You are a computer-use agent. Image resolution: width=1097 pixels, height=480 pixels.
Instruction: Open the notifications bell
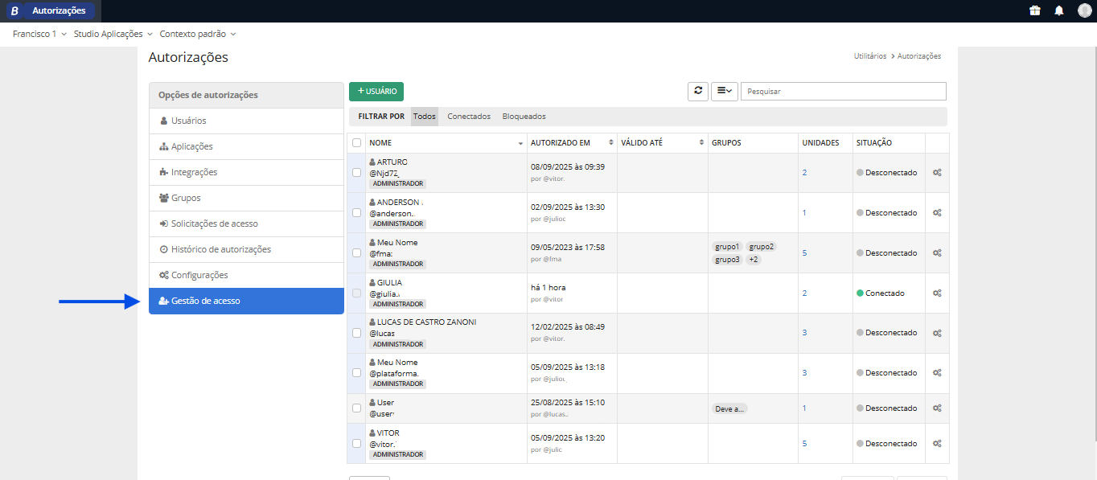coord(1059,10)
